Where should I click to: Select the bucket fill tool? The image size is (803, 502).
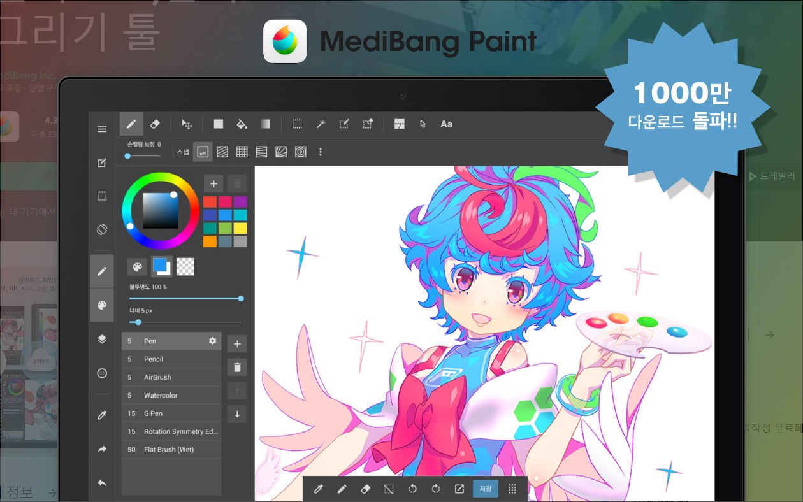tap(242, 124)
